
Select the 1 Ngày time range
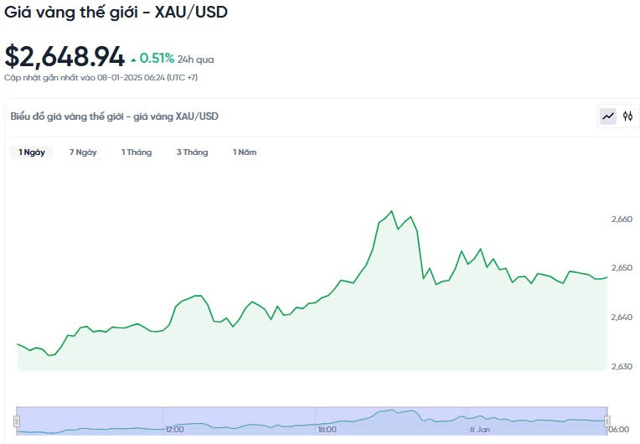pos(32,152)
